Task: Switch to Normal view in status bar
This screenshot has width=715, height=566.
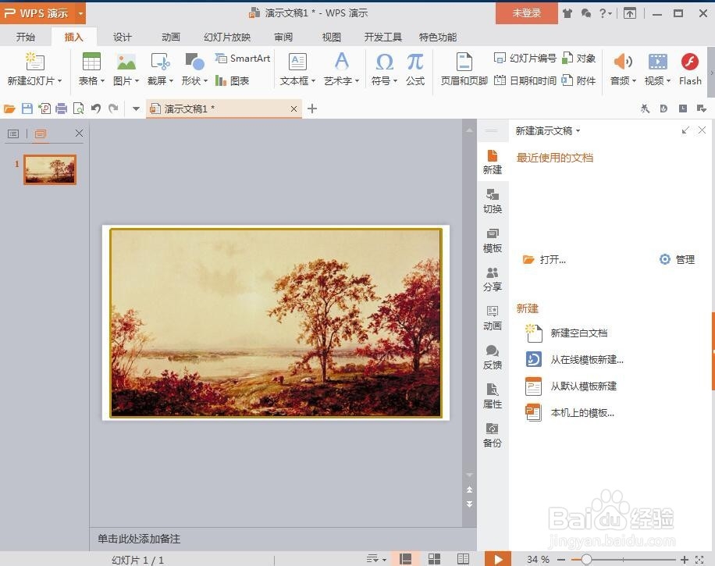Action: pos(405,559)
